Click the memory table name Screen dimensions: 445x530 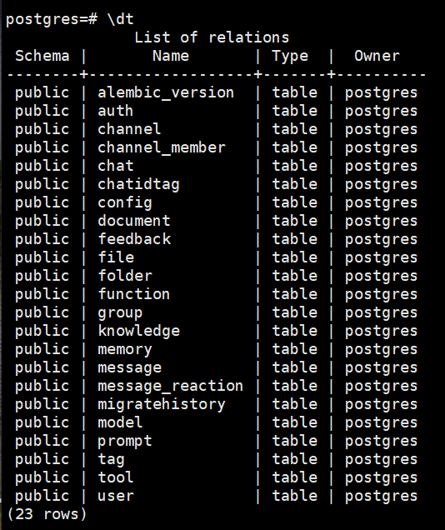click(125, 349)
